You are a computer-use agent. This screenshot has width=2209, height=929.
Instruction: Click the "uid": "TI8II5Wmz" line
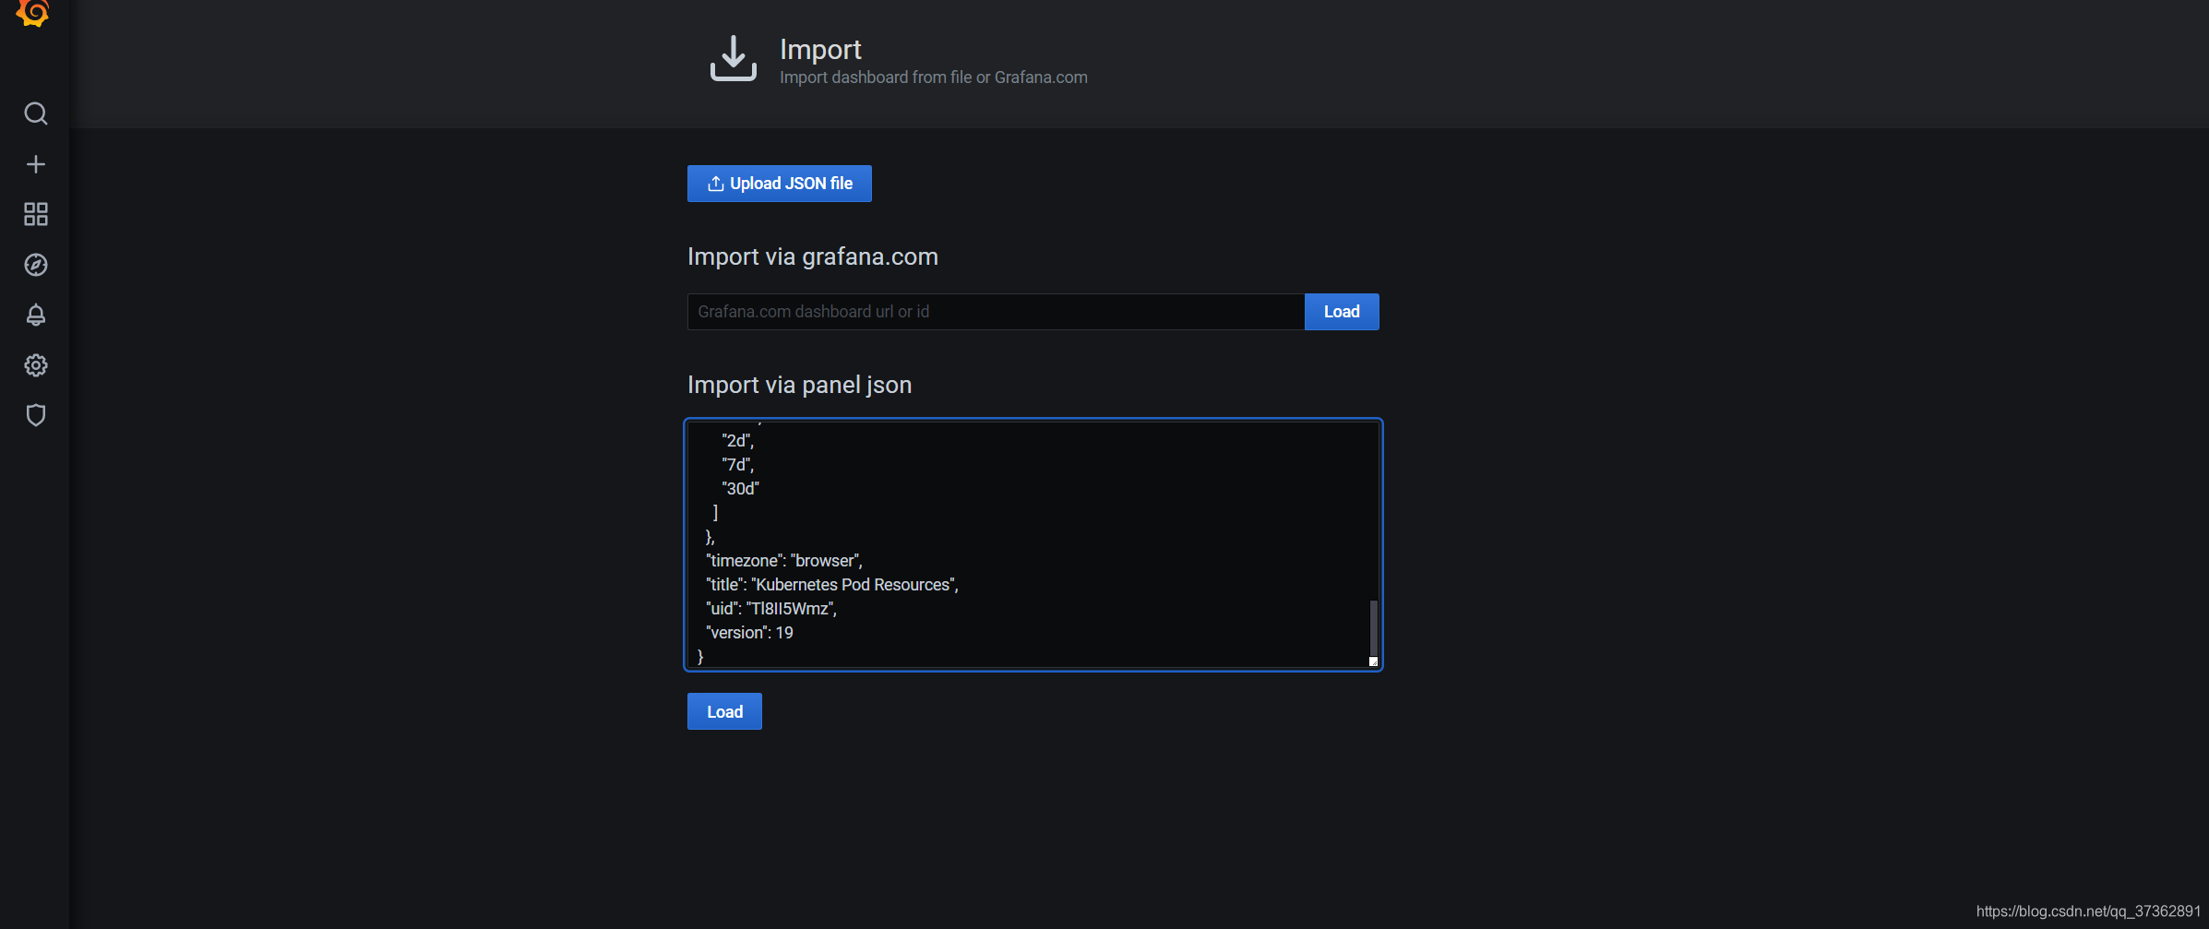771,609
